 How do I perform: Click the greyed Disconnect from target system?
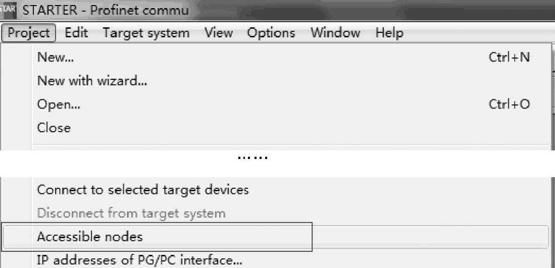tap(131, 213)
